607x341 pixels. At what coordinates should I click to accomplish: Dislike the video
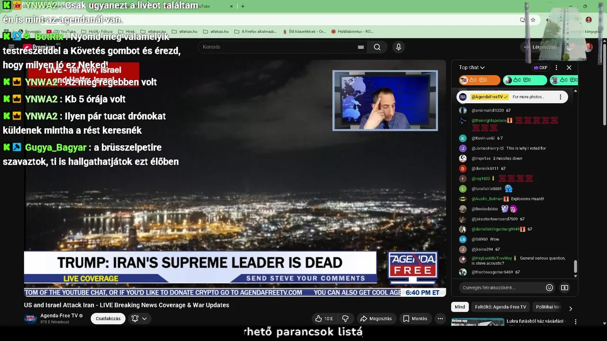(345, 319)
